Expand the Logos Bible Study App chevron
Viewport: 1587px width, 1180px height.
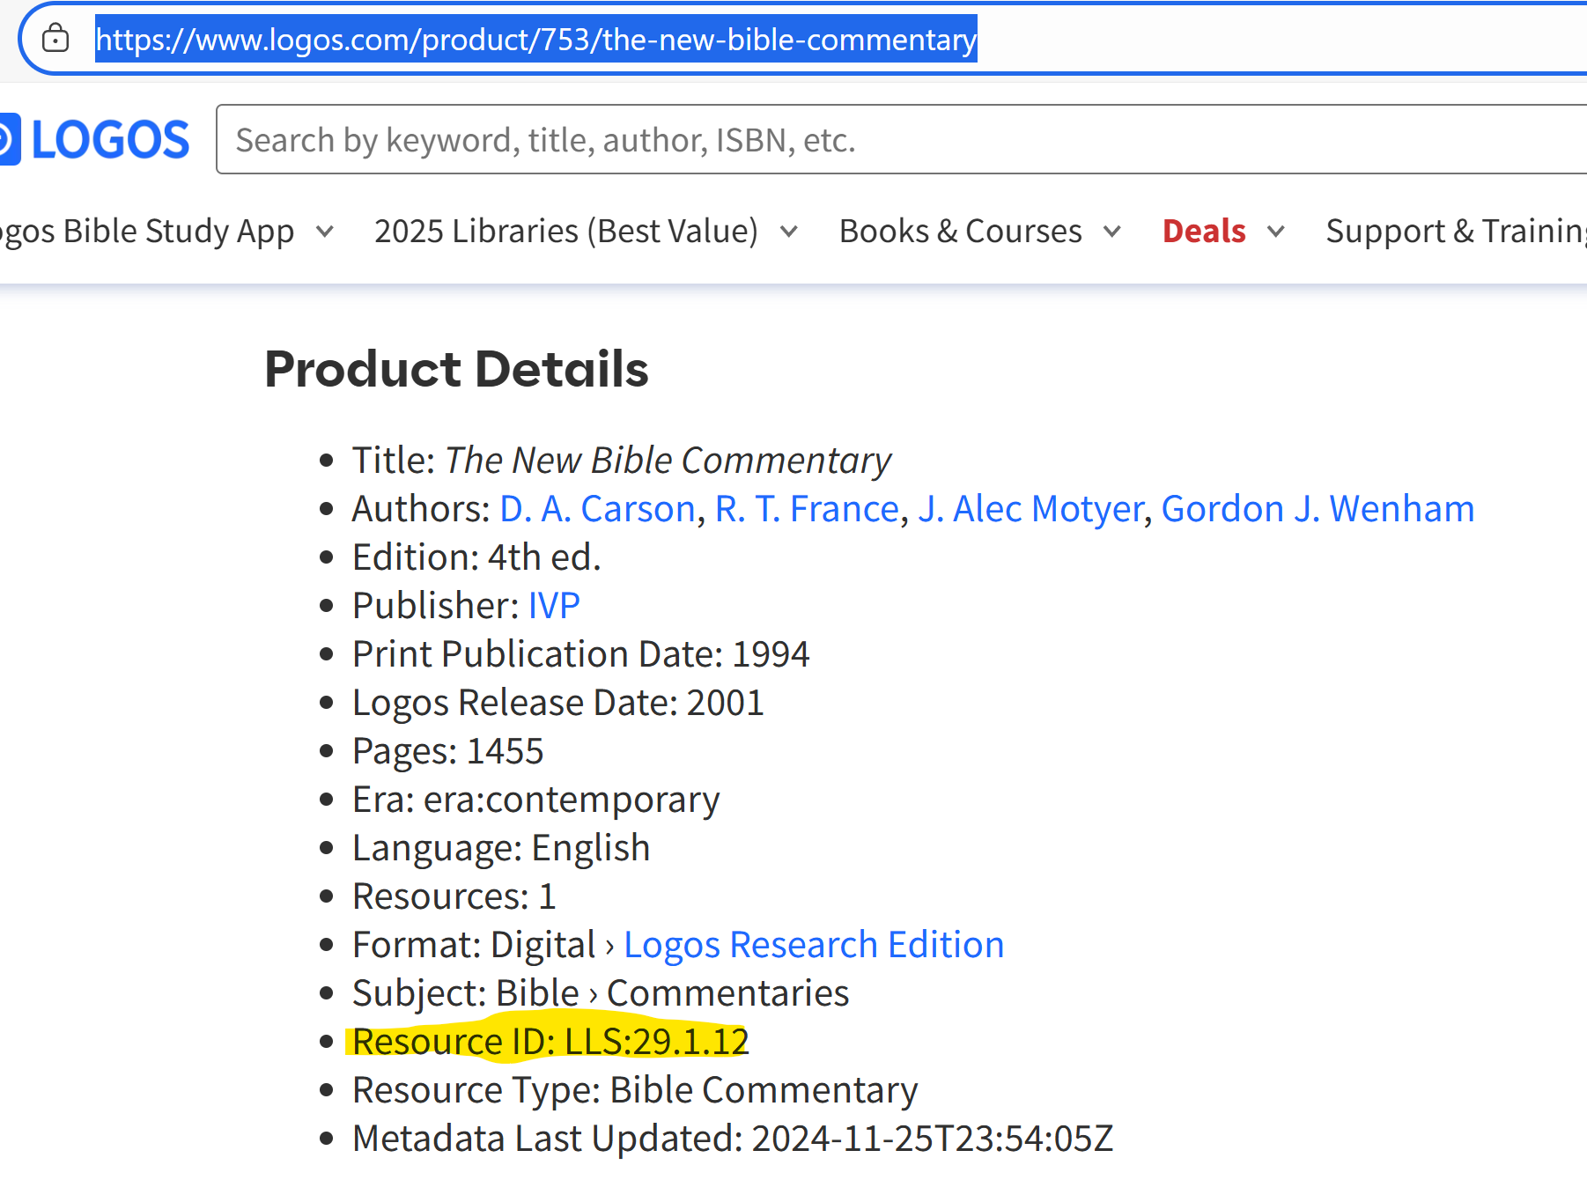(x=325, y=232)
